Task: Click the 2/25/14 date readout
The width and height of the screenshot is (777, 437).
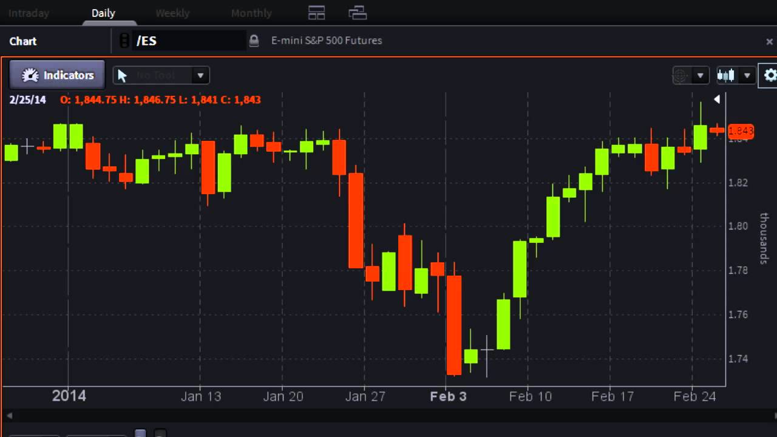Action: click(x=27, y=100)
